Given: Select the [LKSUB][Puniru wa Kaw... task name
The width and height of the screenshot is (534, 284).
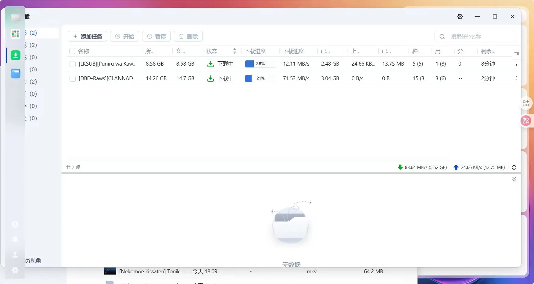Looking at the screenshot, I should (x=107, y=64).
